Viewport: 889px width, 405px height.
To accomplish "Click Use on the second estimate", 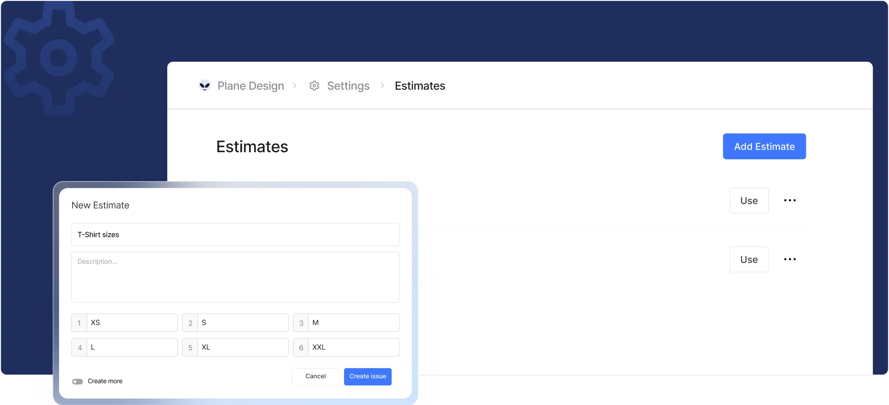I will coord(748,259).
